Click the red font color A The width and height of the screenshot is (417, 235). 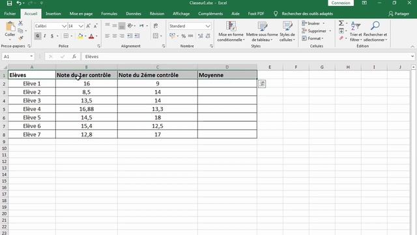click(x=91, y=36)
